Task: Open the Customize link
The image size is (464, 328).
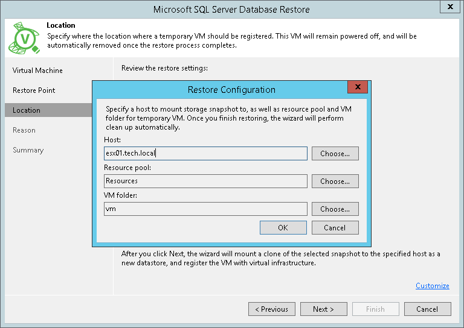Action: pos(432,286)
